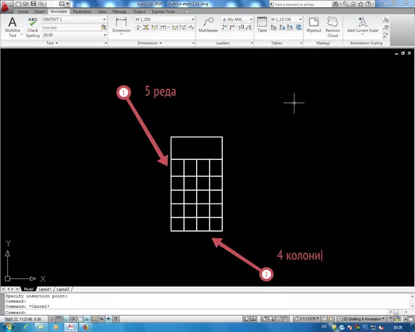Open the M 1_200 dimension style dropdown
The height and width of the screenshot is (332, 415).
(163, 19)
